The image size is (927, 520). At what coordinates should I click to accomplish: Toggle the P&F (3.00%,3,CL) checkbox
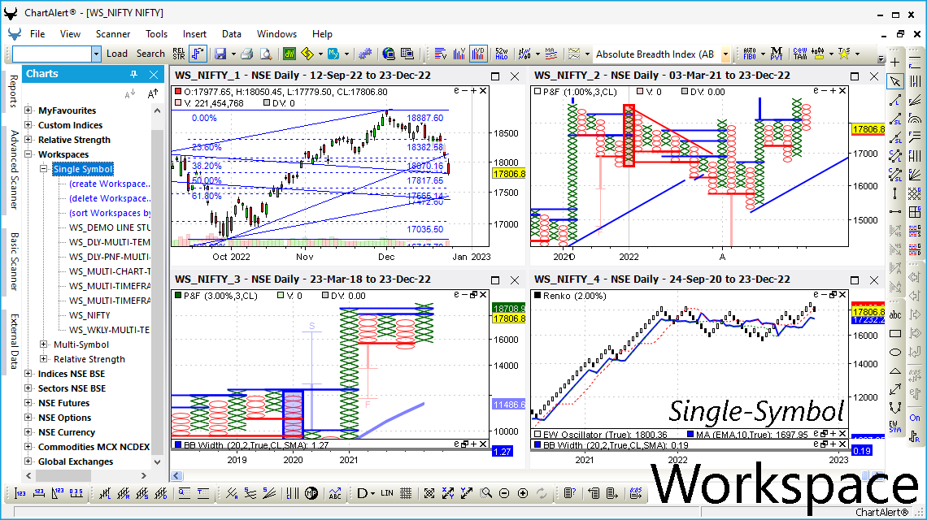178,296
